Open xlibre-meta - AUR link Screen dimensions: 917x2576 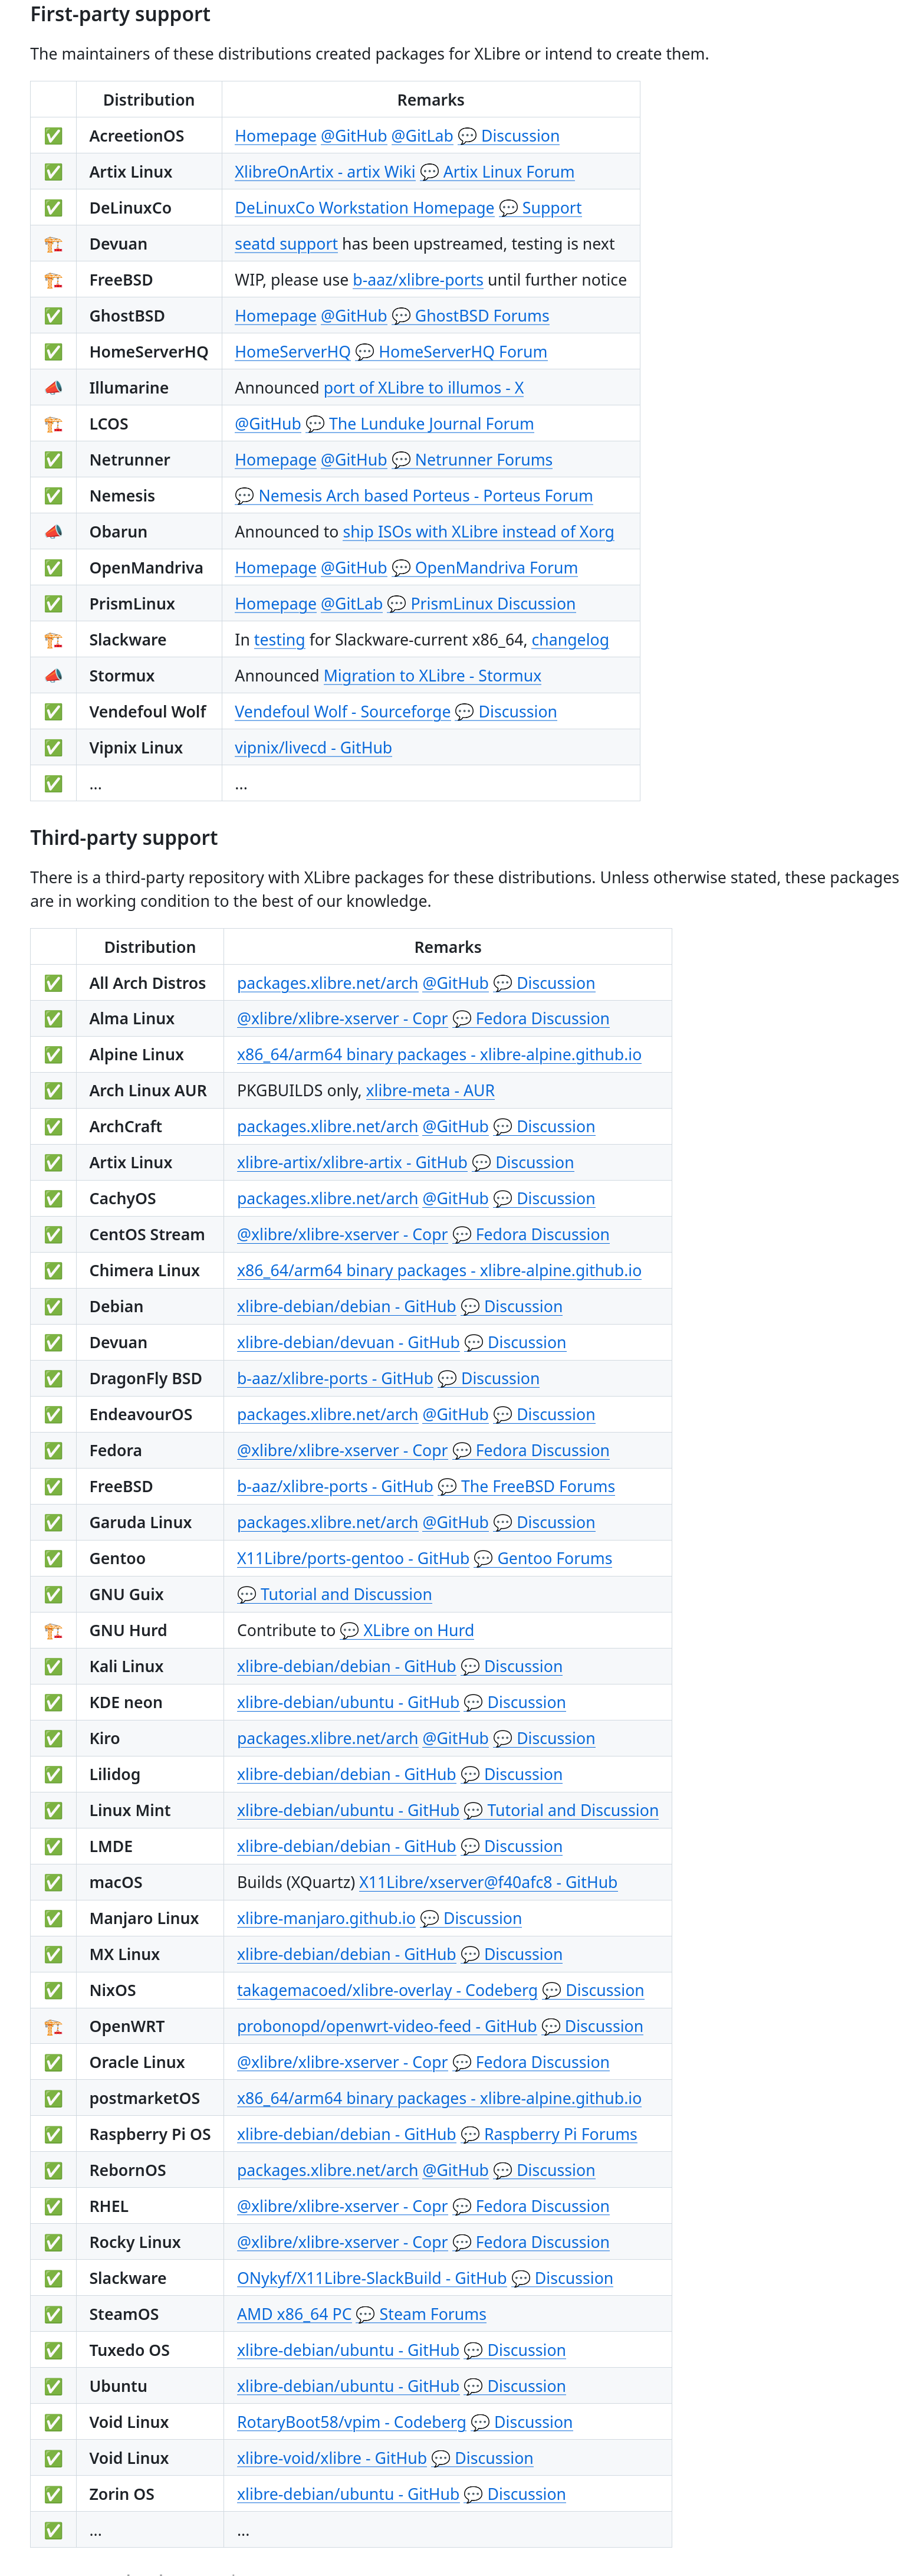(x=430, y=1091)
